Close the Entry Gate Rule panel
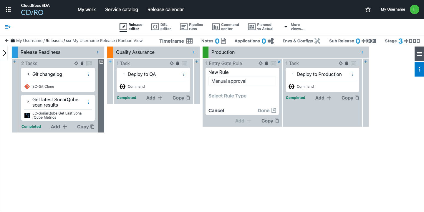 (279, 62)
